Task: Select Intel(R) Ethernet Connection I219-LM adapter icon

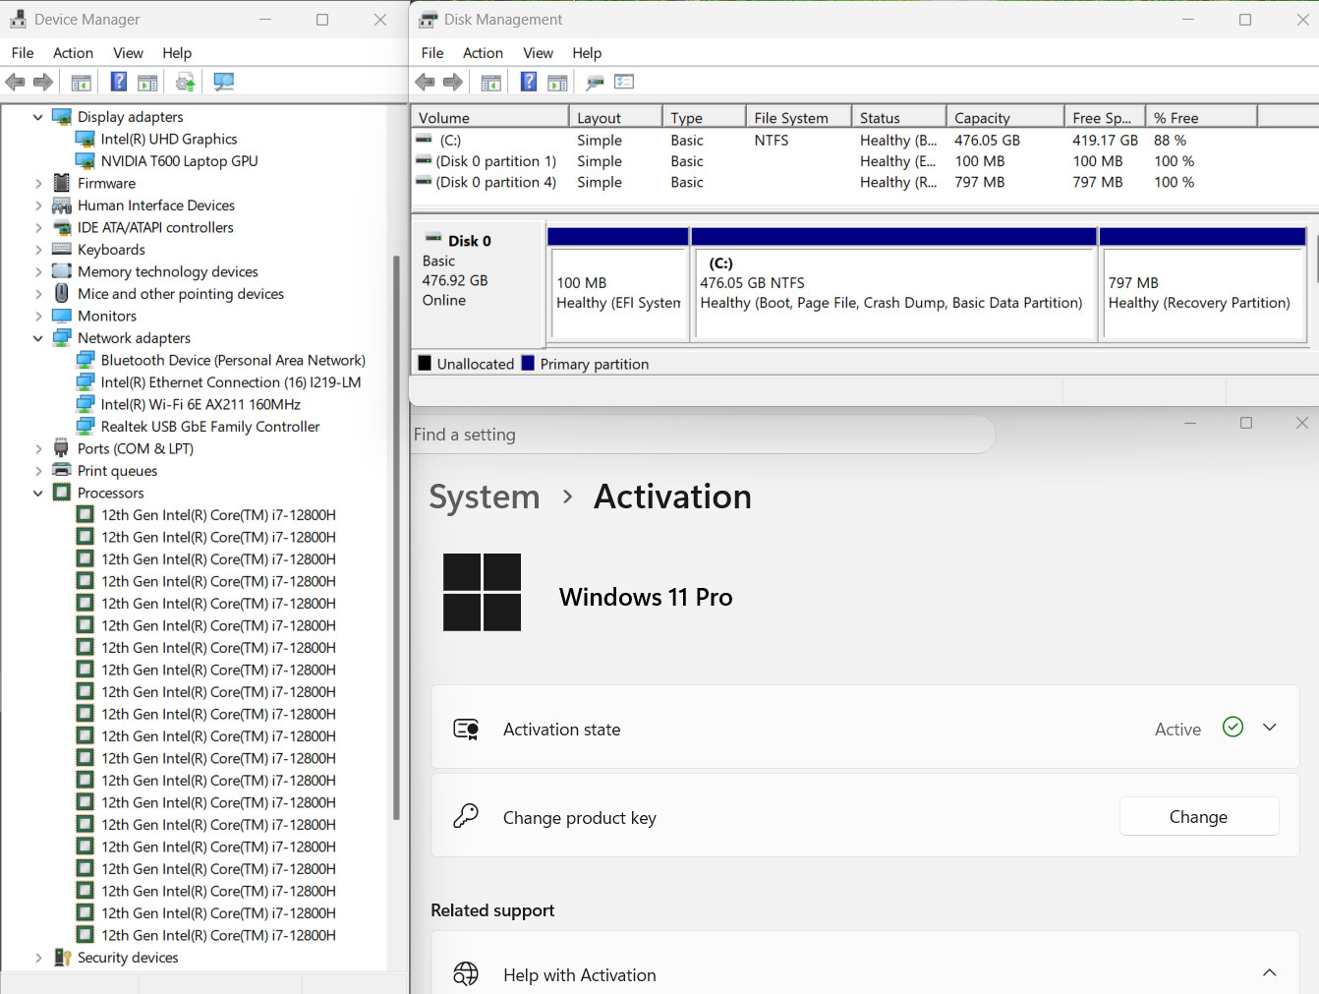Action: pos(86,382)
